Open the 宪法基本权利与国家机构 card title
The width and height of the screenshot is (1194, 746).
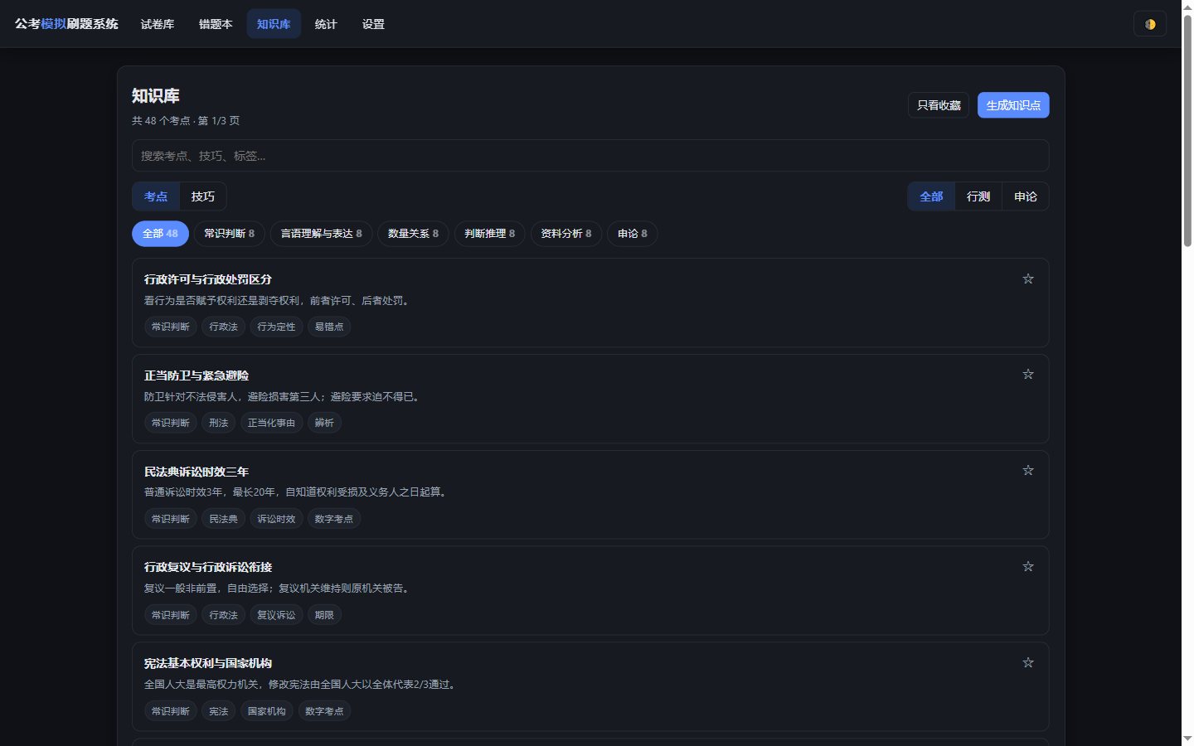point(208,663)
